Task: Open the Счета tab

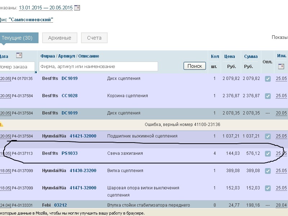Action: click(94, 38)
